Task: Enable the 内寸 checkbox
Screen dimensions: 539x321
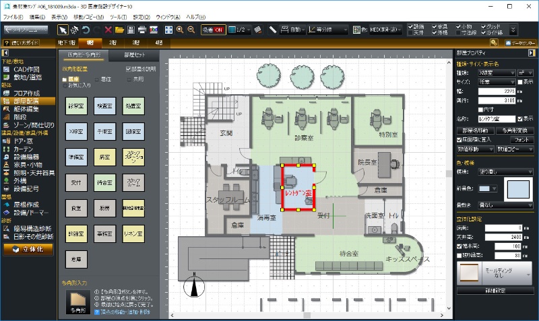Action: [x=480, y=109]
